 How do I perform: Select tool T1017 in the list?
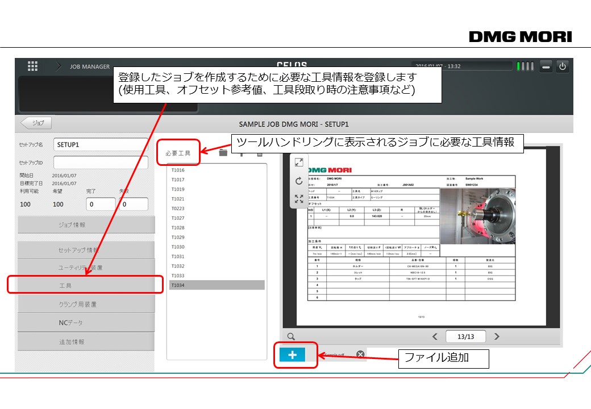[217, 180]
